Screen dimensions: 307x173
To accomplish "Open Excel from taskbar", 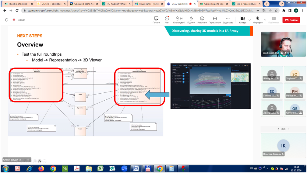I will point(101,168).
